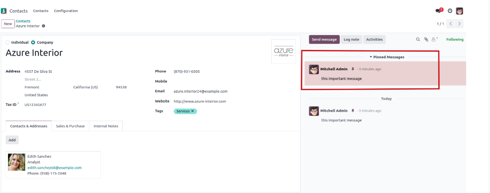Viewport: 490px width, 193px height.
Task: Switch to the Sales & Purchase tab
Action: tap(70, 126)
